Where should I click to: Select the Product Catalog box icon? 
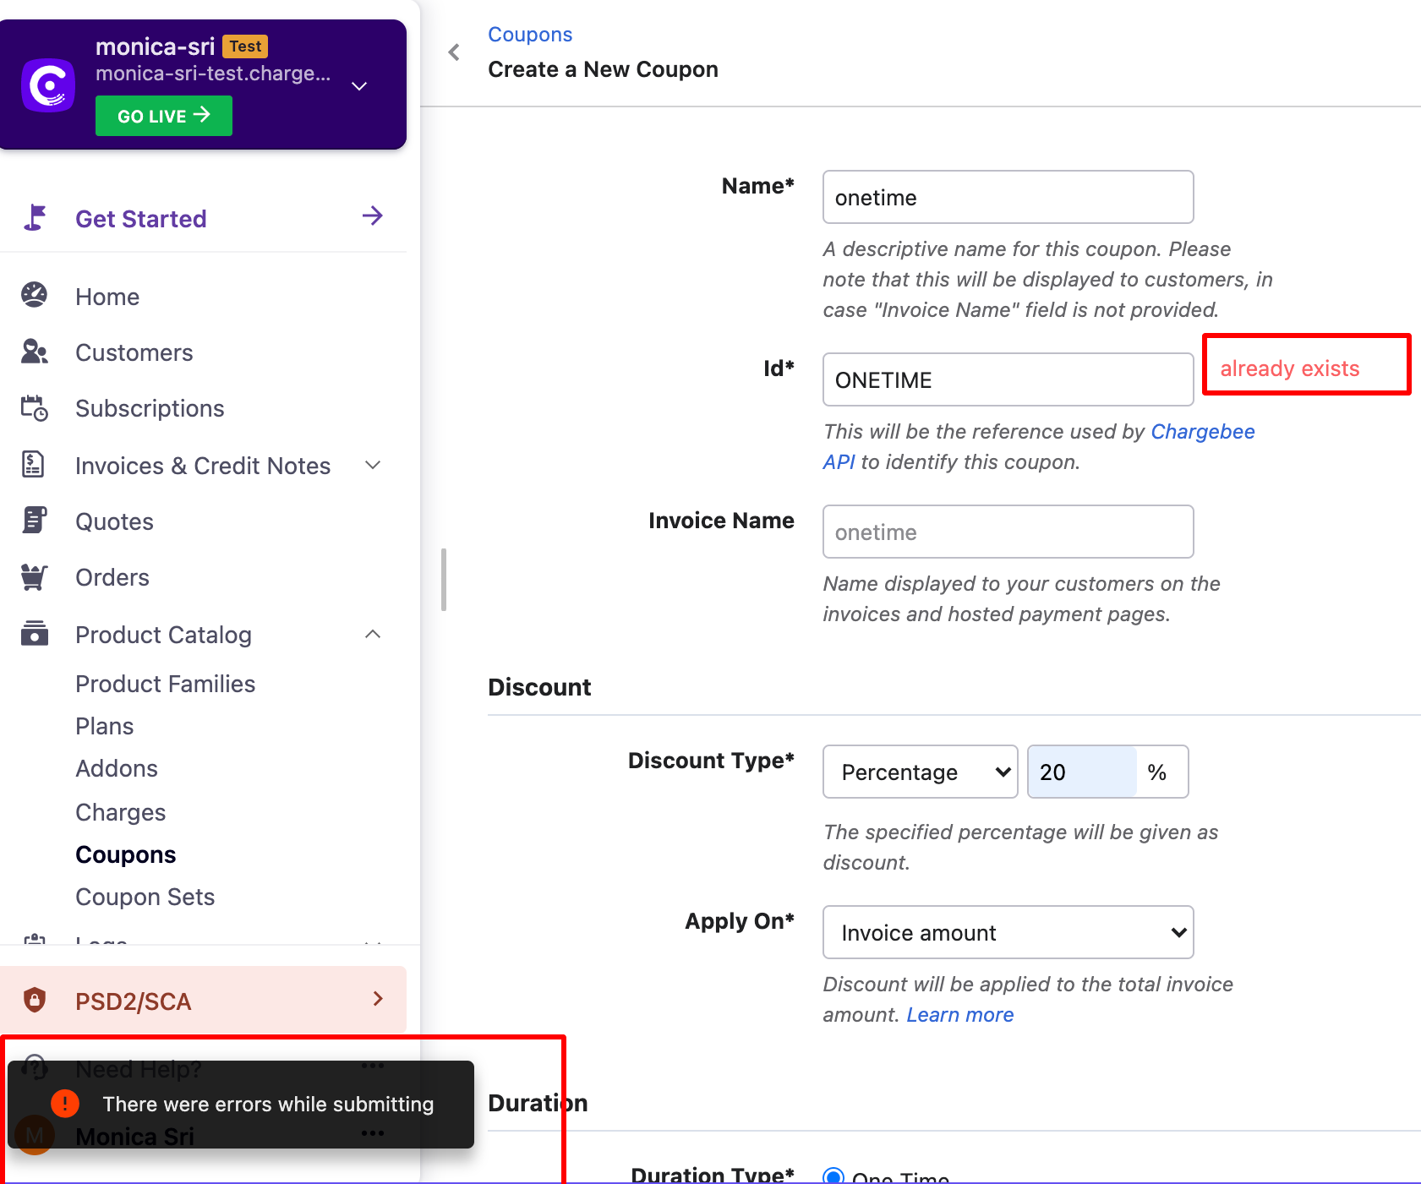pos(34,634)
